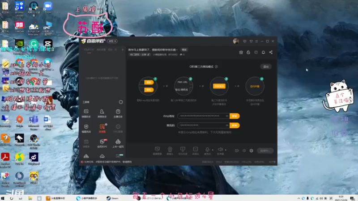The height and width of the screenshot is (201, 358).
Task: Click the microphone icon
Action: (207, 151)
